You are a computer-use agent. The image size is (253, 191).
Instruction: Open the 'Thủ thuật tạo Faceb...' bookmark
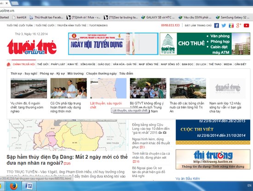[x=46, y=17]
